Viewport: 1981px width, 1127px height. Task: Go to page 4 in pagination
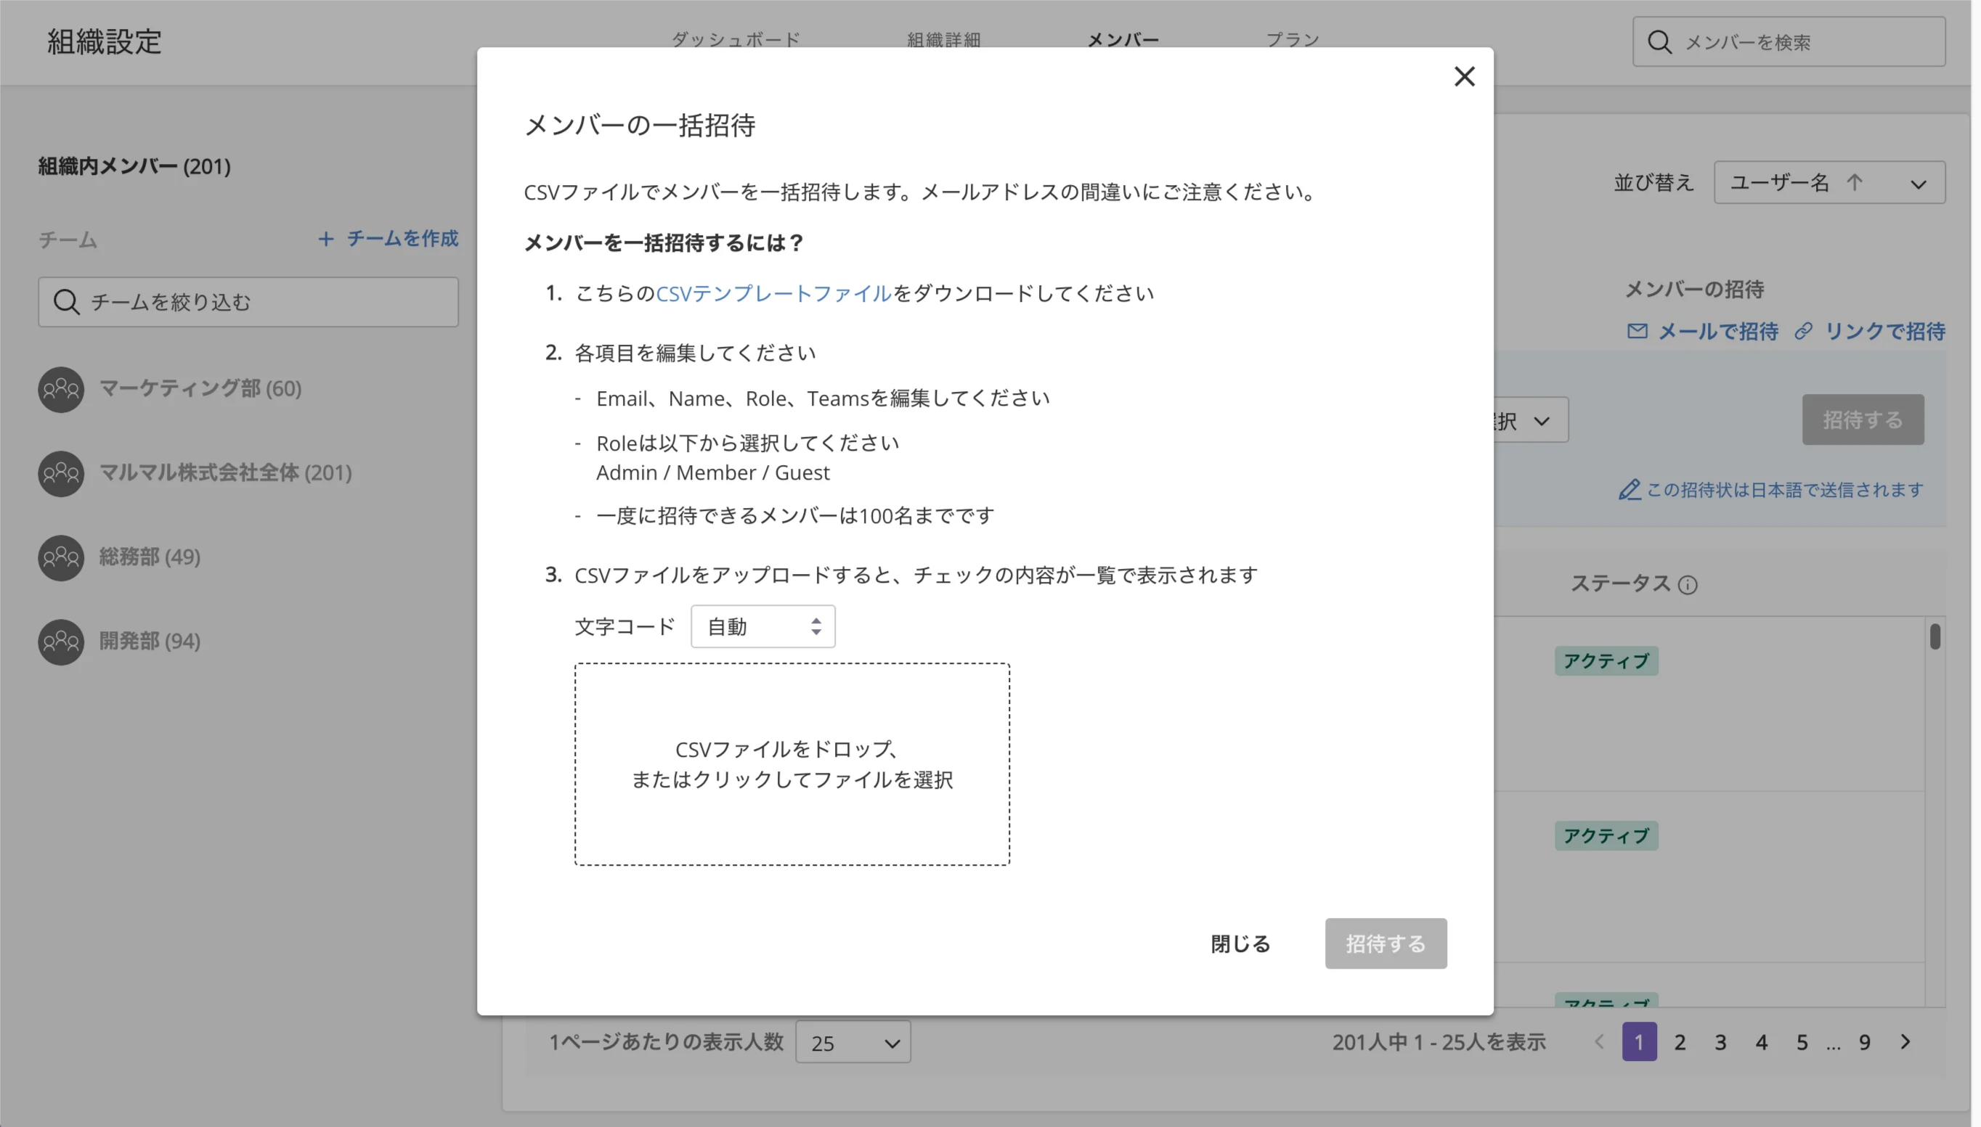click(1761, 1043)
